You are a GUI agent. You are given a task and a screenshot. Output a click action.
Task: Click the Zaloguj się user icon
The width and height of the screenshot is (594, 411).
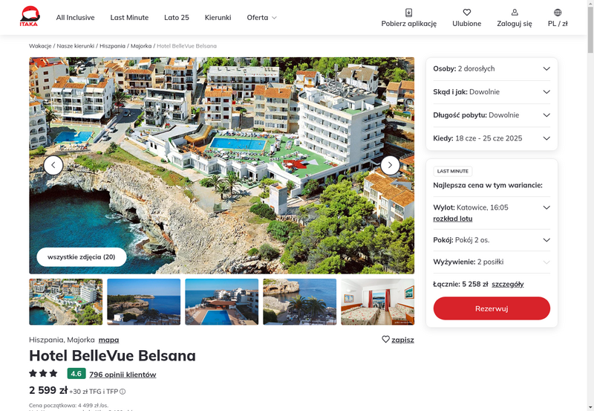(x=515, y=13)
